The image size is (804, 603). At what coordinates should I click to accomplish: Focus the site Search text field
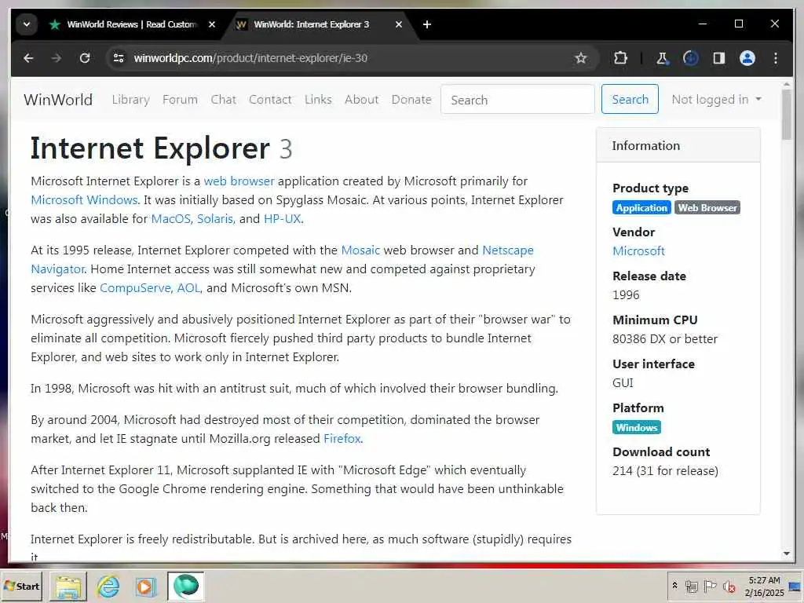[517, 100]
